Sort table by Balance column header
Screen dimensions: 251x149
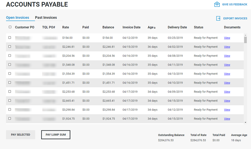(108, 27)
